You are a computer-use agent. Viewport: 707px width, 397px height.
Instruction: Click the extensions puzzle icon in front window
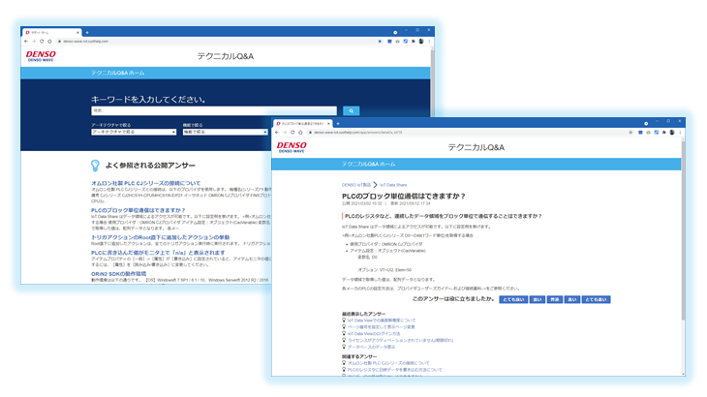(663, 133)
